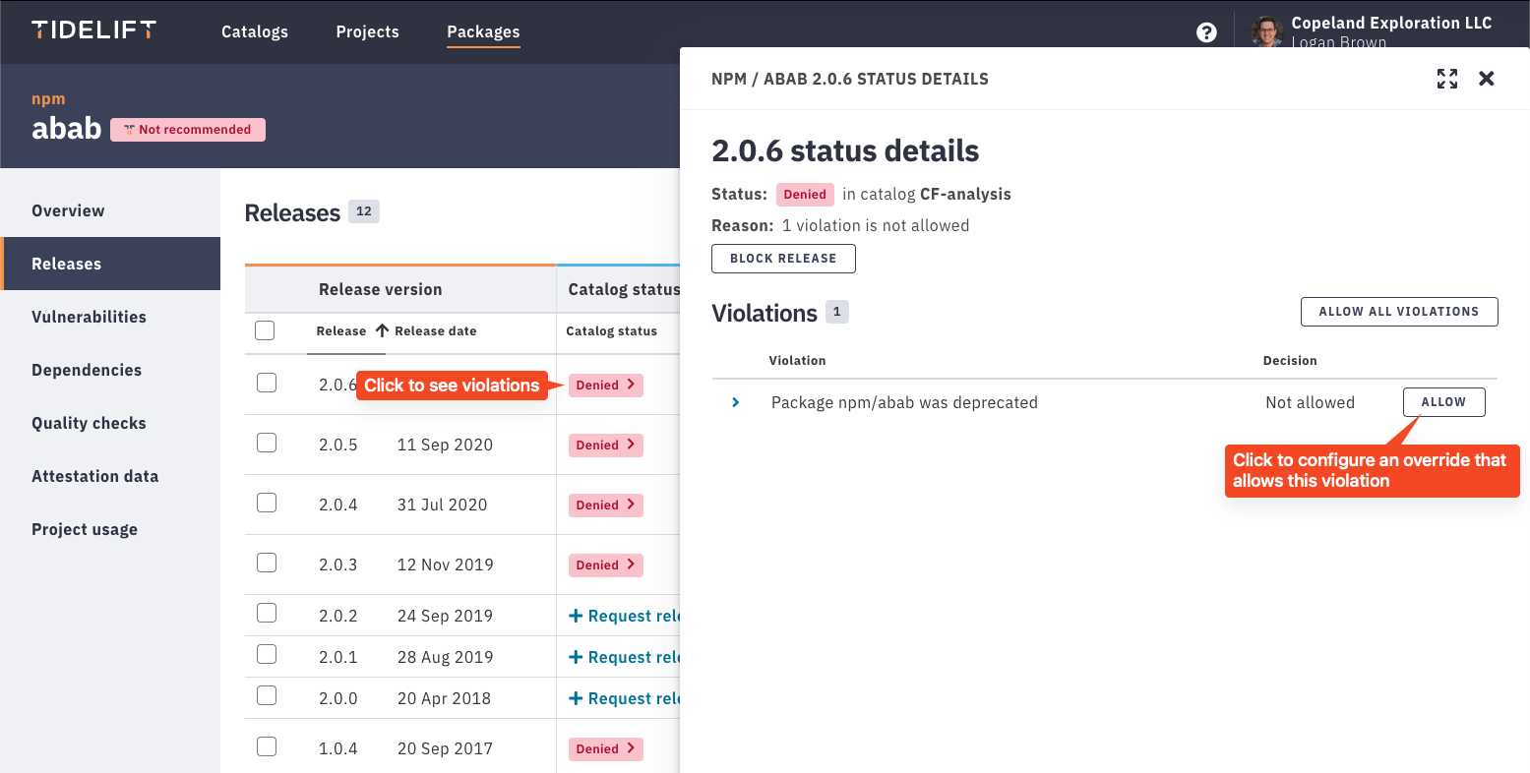This screenshot has height=773, width=1530.
Task: Open the Releases sidebar section
Action: pyautogui.click(x=110, y=264)
